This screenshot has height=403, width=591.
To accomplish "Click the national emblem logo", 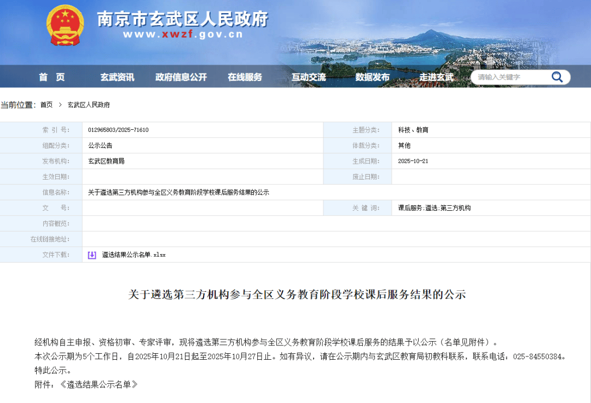I will click(65, 26).
